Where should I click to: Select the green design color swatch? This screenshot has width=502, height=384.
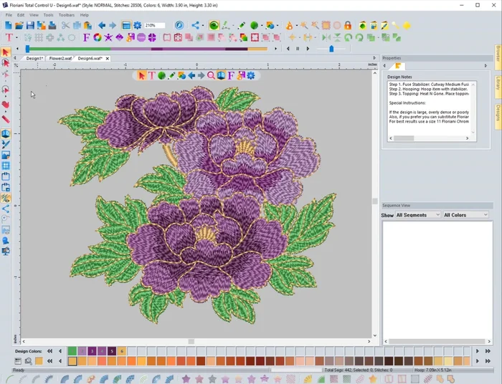72,351
